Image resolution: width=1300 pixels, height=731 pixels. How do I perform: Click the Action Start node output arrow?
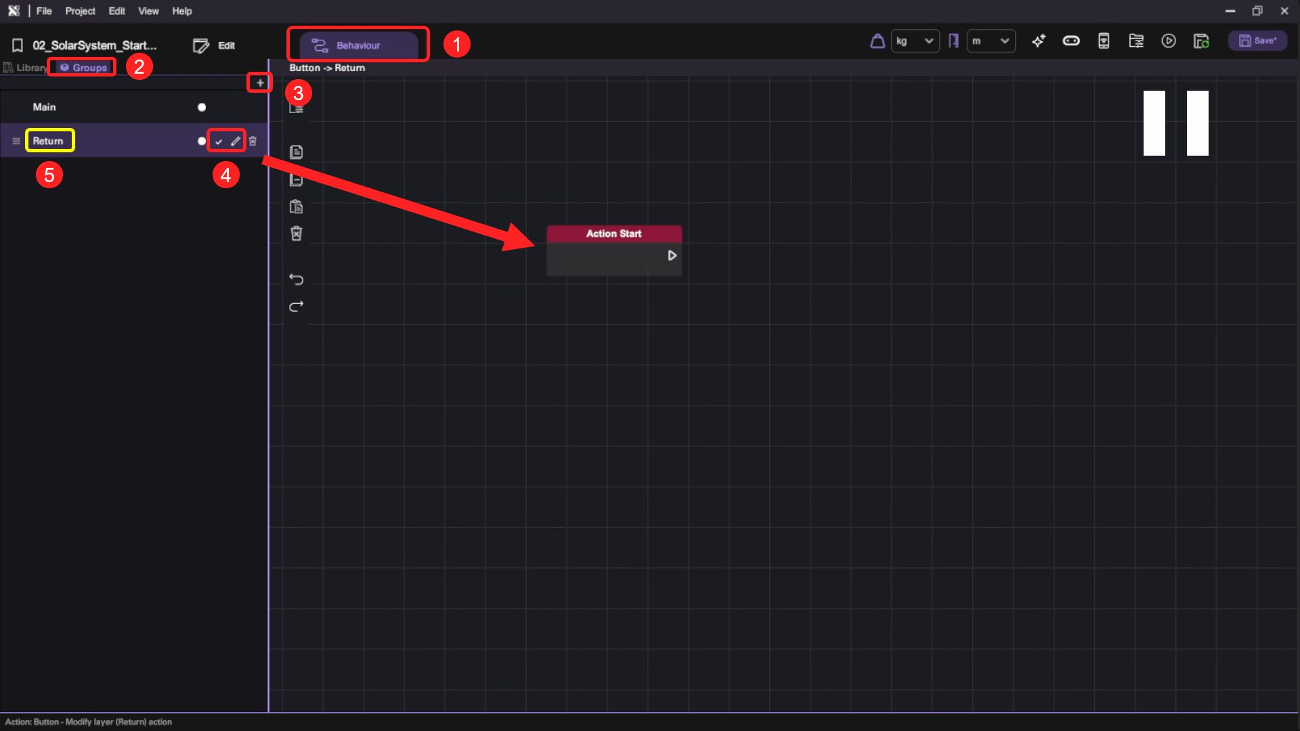[672, 255]
